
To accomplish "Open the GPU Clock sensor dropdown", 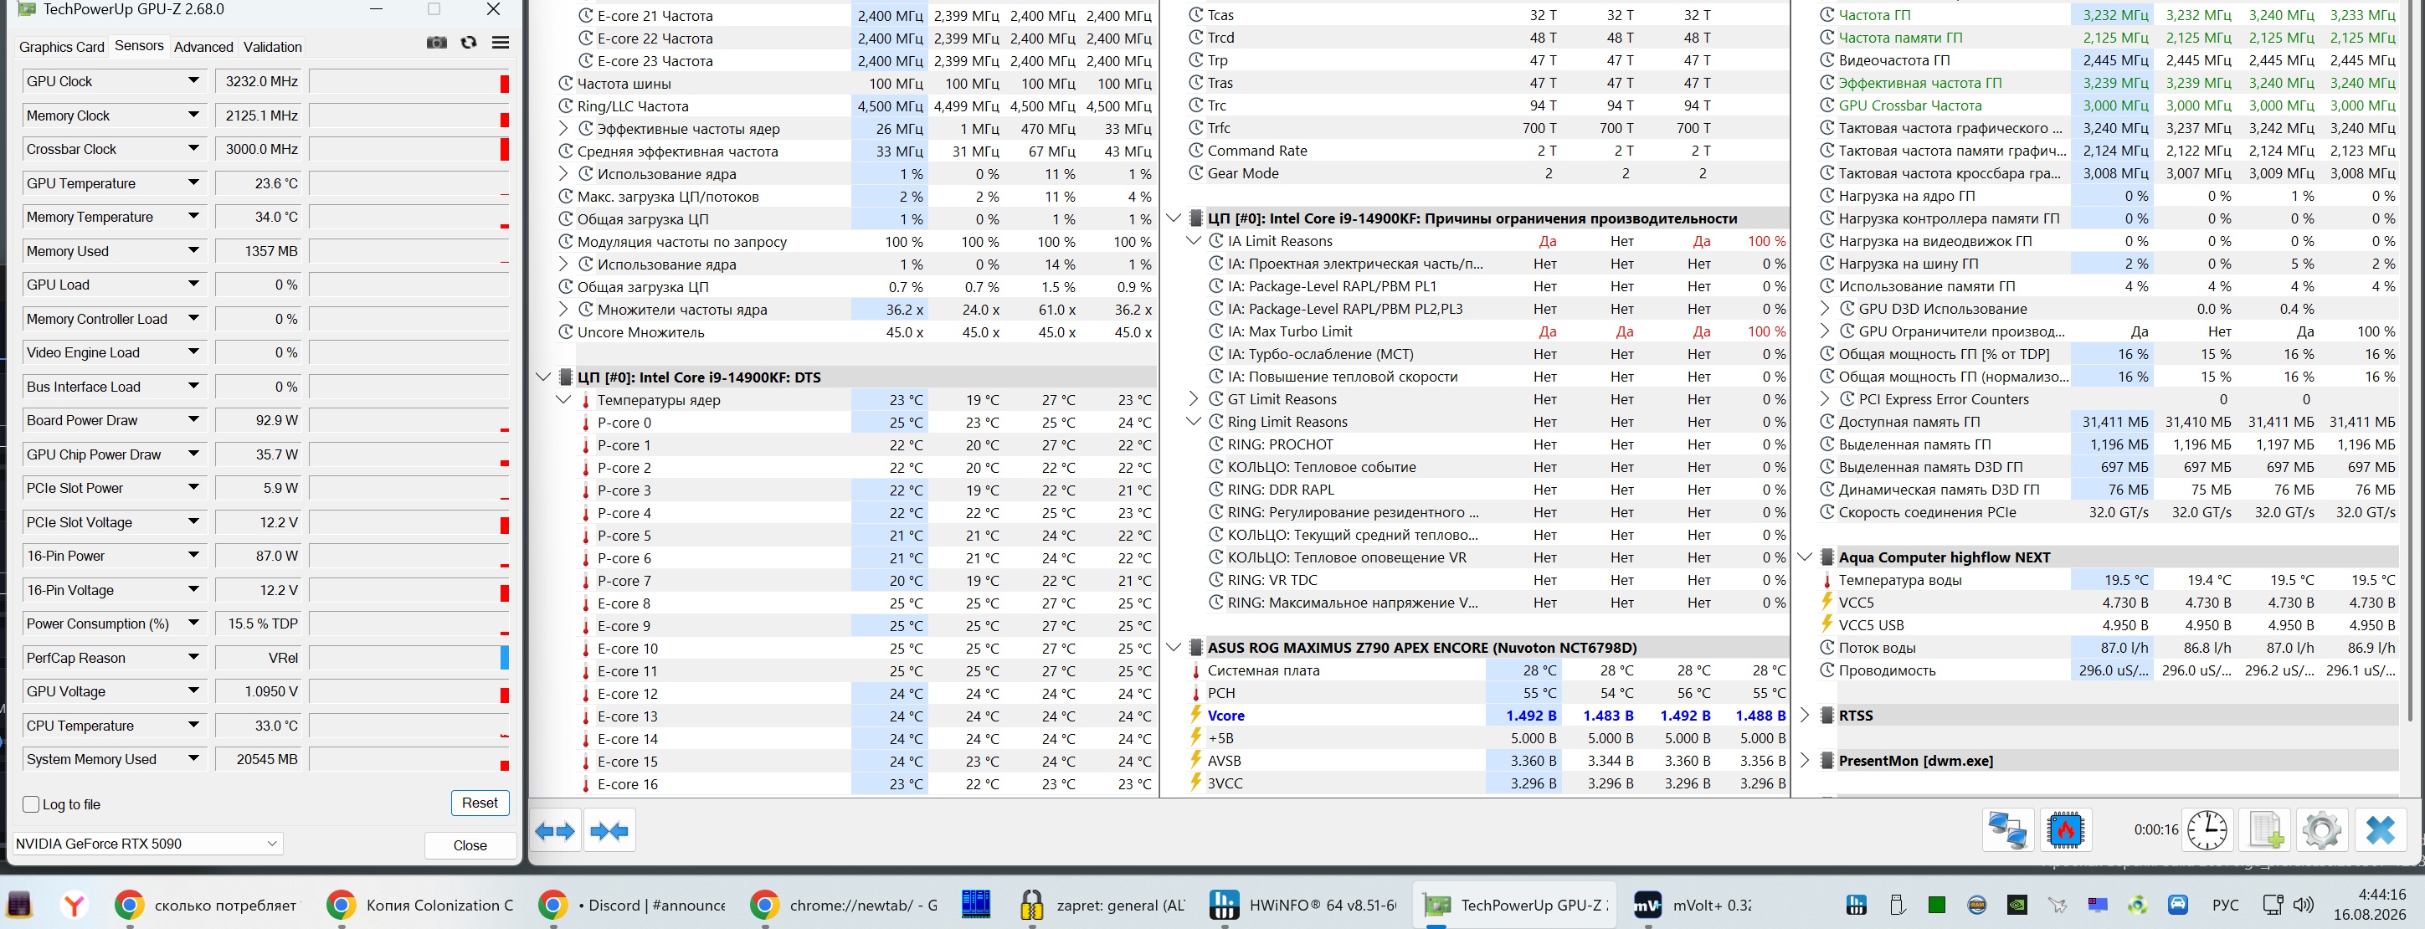I will [x=193, y=82].
